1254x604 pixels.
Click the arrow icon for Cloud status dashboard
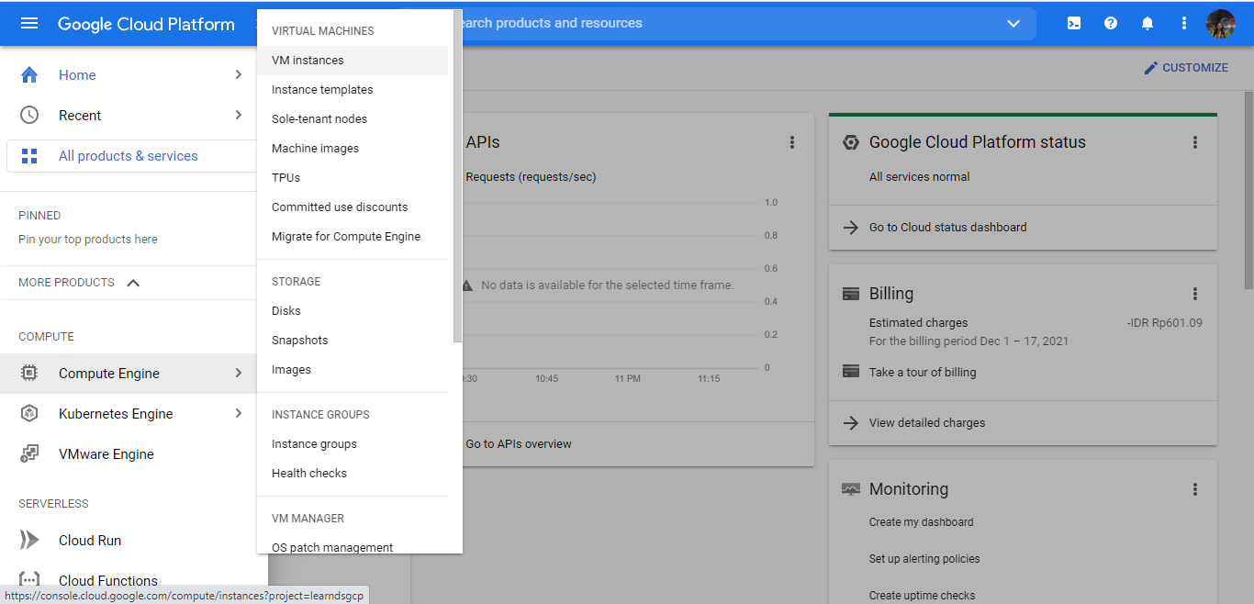(851, 227)
